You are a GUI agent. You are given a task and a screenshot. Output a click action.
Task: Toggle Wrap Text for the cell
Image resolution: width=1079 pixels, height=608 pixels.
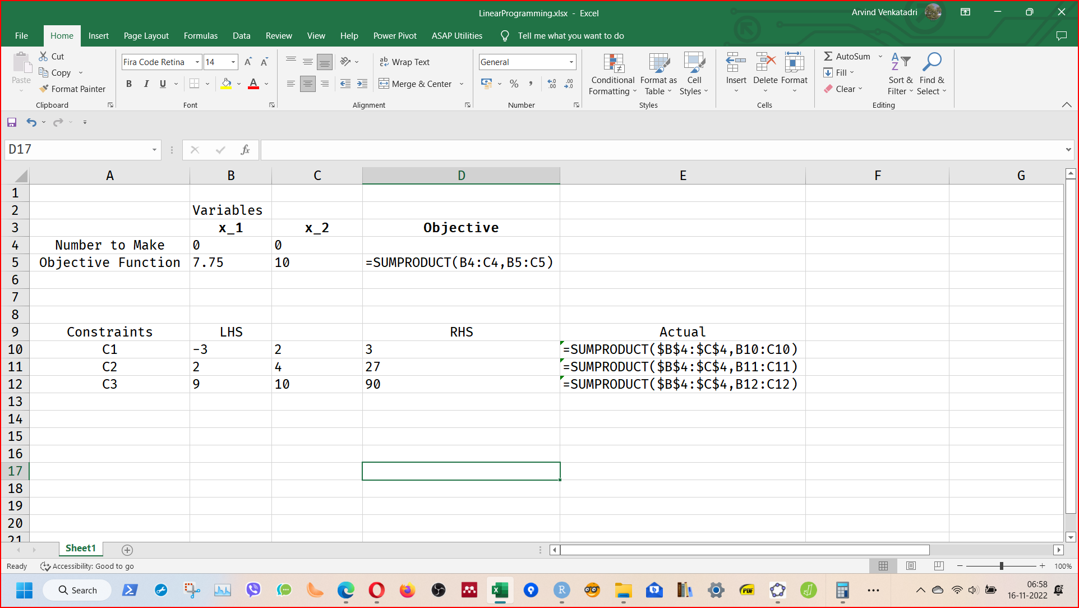pyautogui.click(x=404, y=62)
